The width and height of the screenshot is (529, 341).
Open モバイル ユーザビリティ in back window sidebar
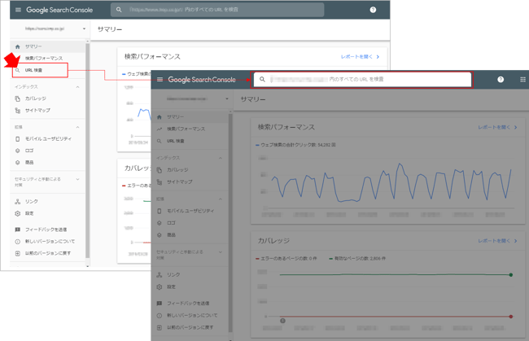46,139
